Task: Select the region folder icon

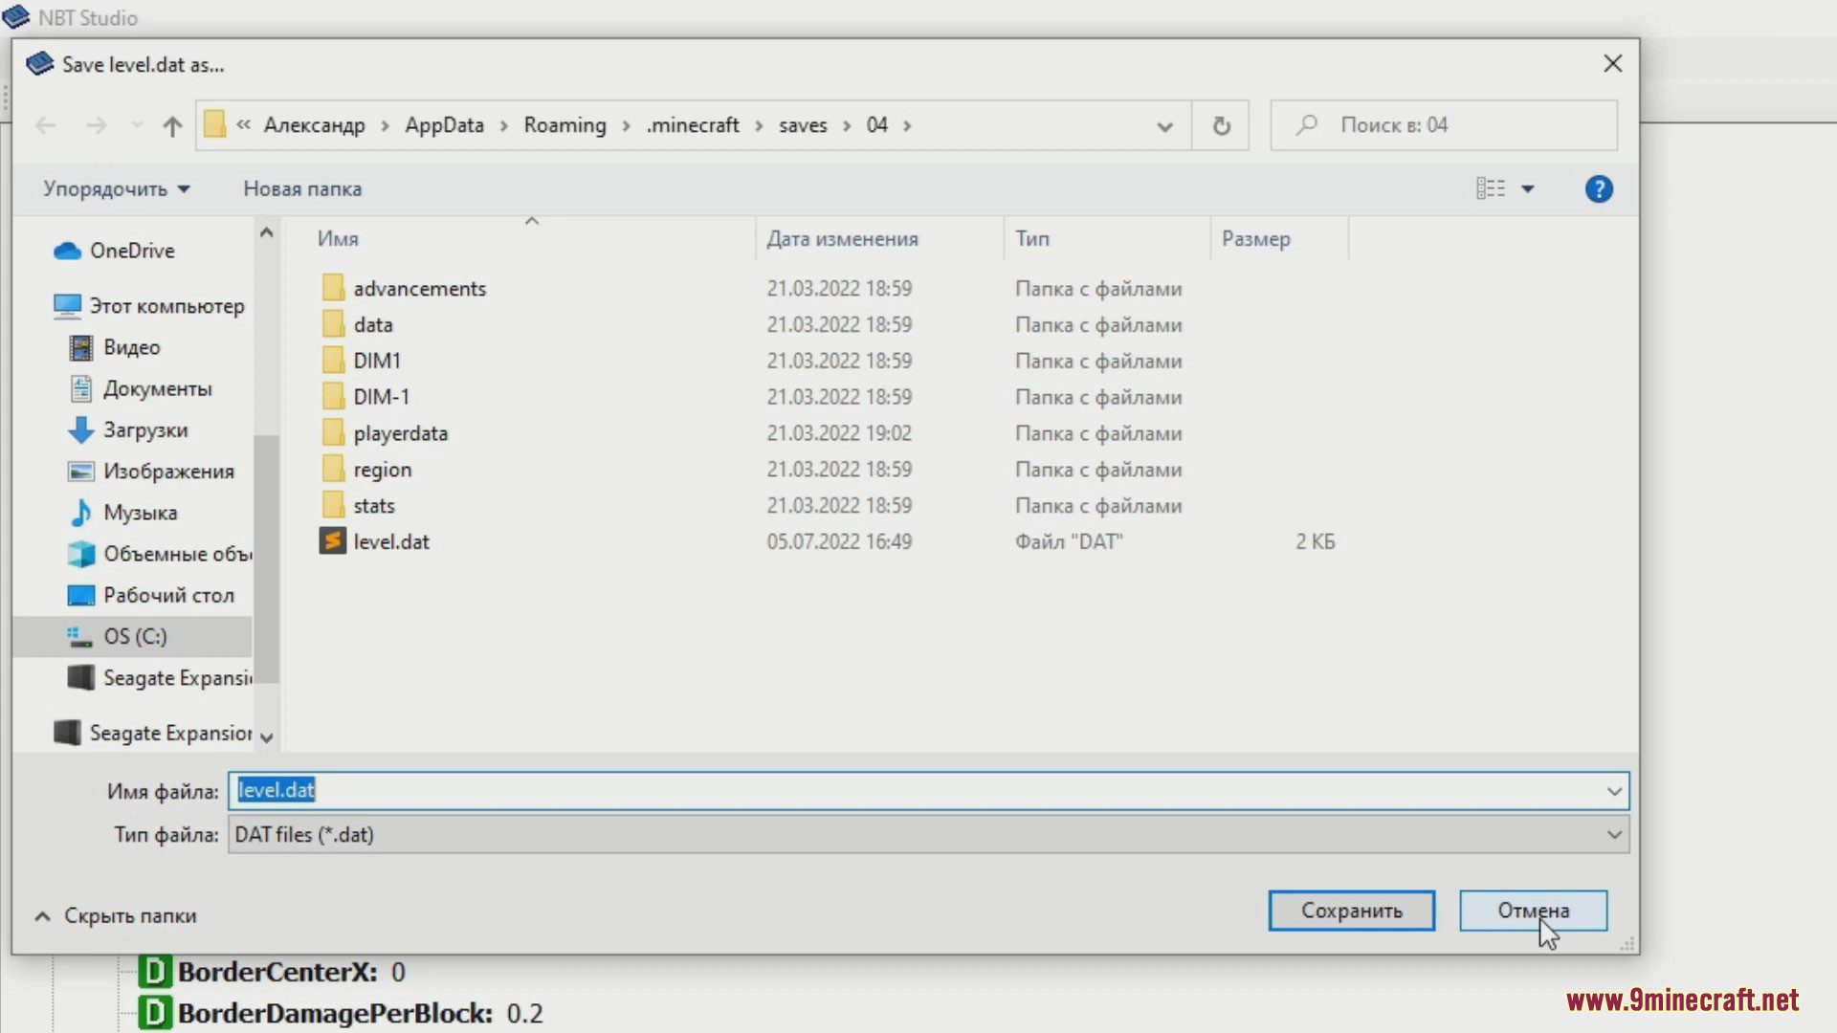Action: click(332, 469)
